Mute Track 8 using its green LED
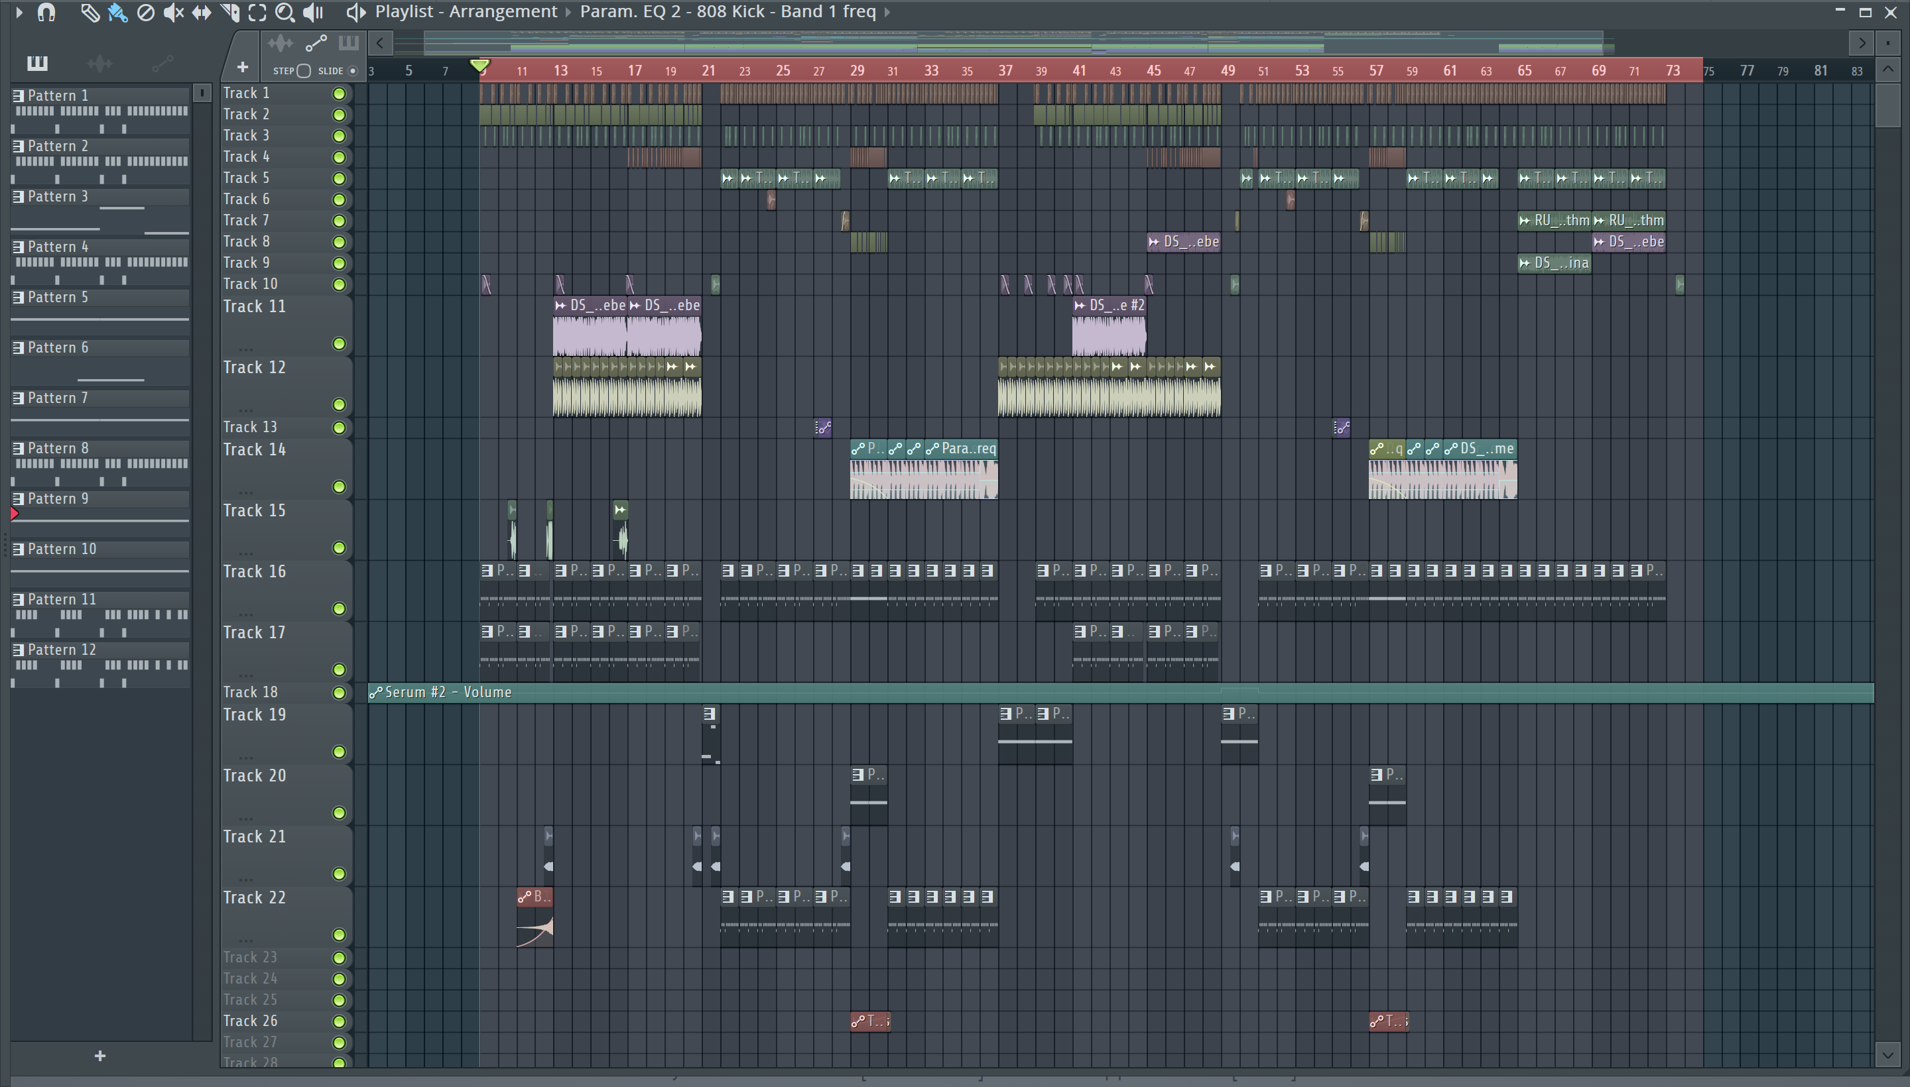Screen dimensions: 1910x1087 pyautogui.click(x=339, y=242)
